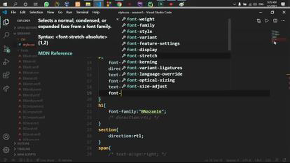Screen dimensions: 290x163
Task: Click the 'direction:rtl;' line in section
Action: coord(126,136)
